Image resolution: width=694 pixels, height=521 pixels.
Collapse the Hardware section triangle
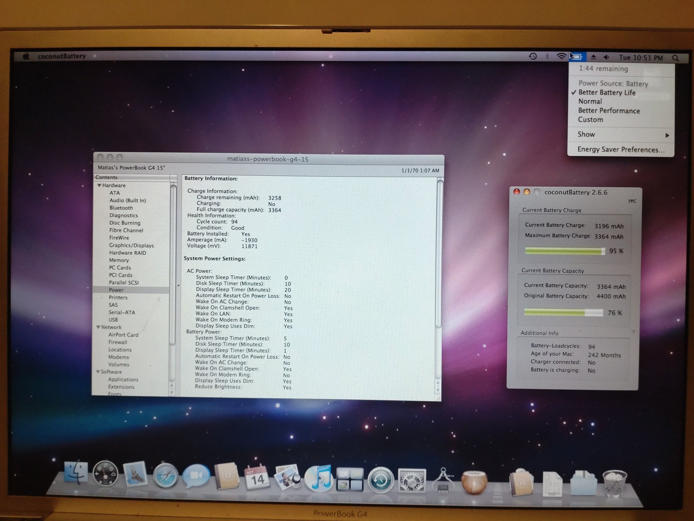(x=99, y=185)
